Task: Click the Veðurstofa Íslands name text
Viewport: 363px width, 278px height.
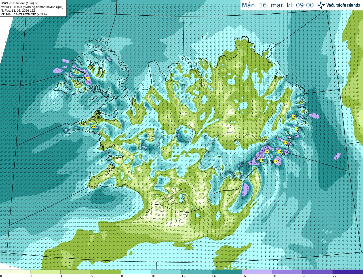Action: (x=343, y=5)
